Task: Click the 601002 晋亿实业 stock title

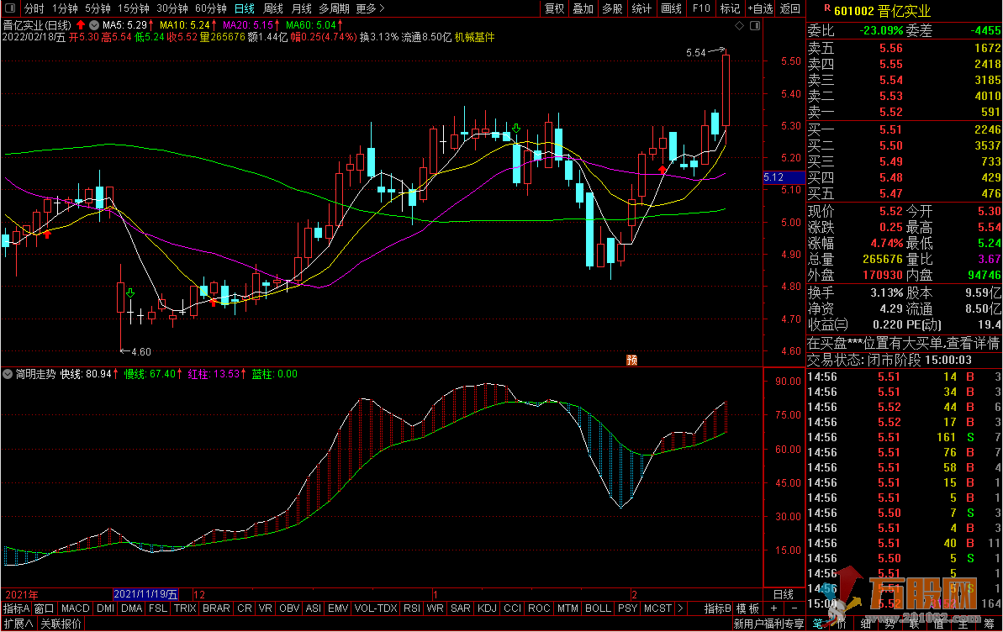Action: pos(882,10)
